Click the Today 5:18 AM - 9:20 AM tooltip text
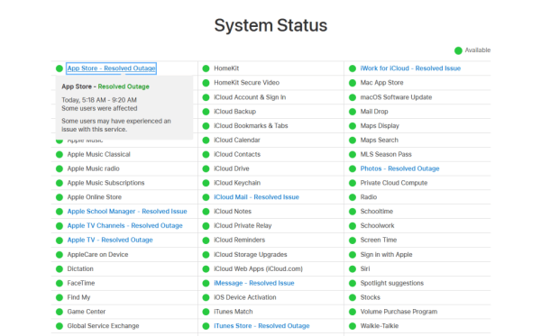The width and height of the screenshot is (541, 336). click(99, 100)
